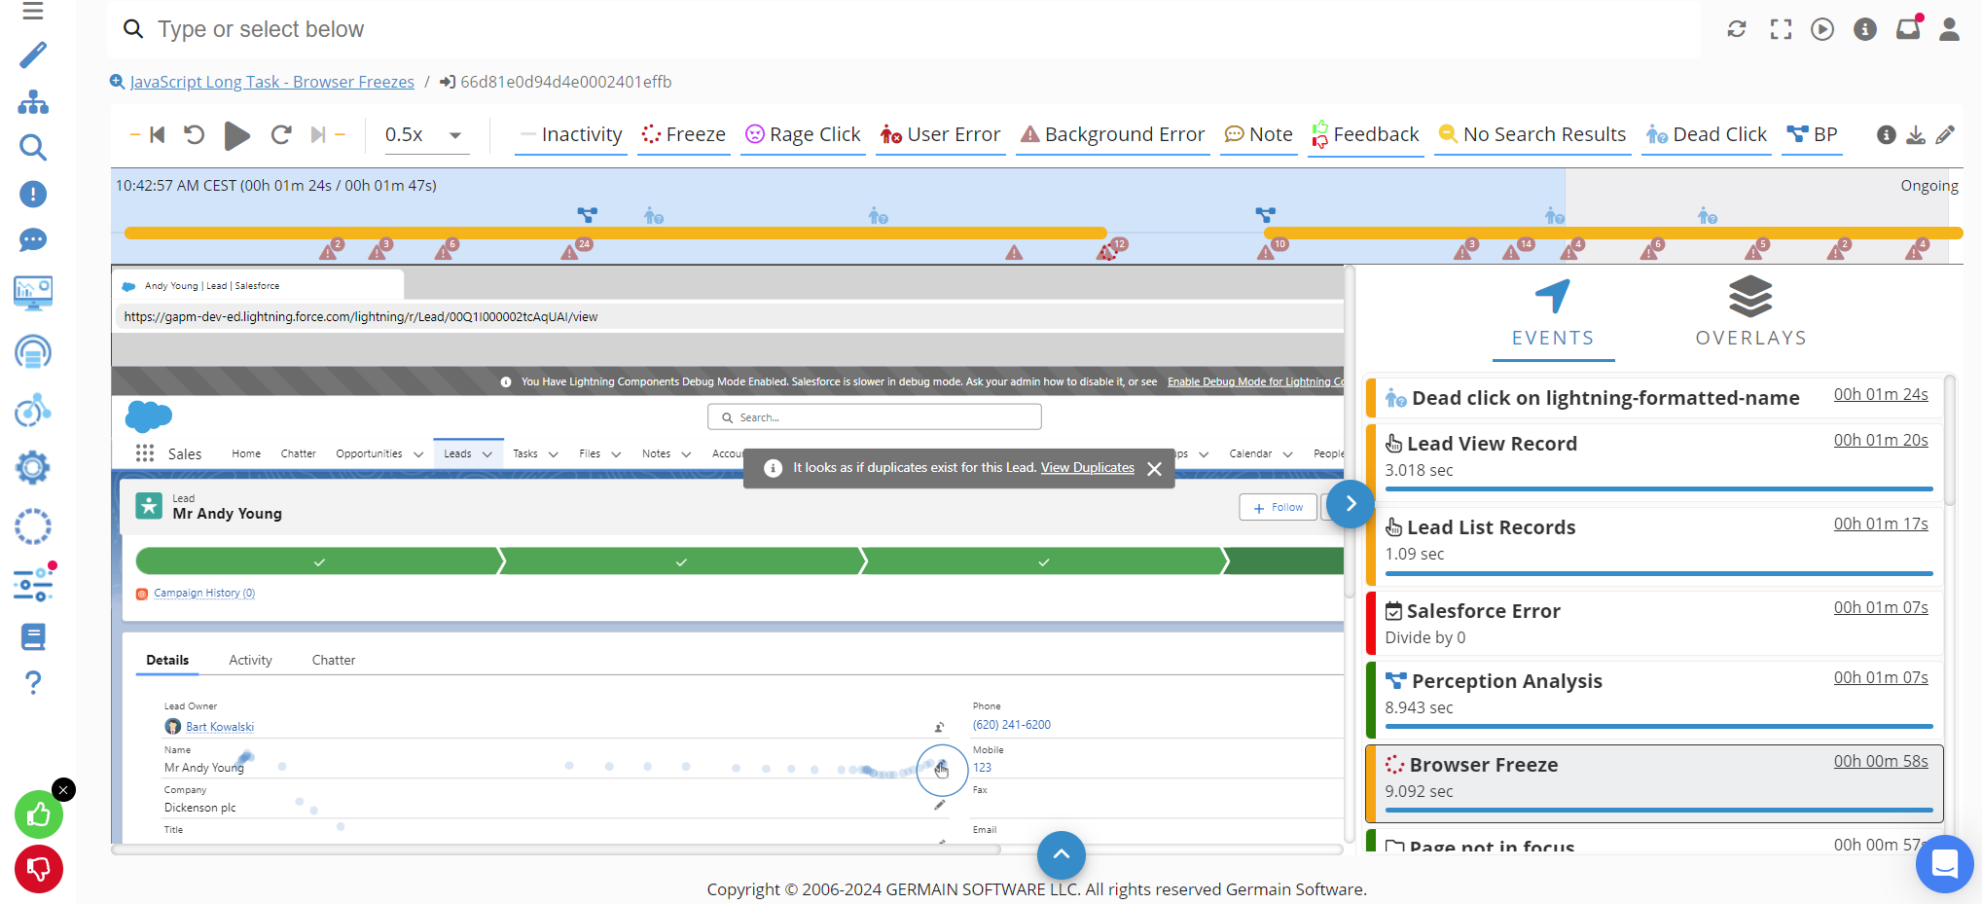Open the Bart Kowalski lead owner link
The width and height of the screenshot is (1982, 904).
(x=220, y=726)
